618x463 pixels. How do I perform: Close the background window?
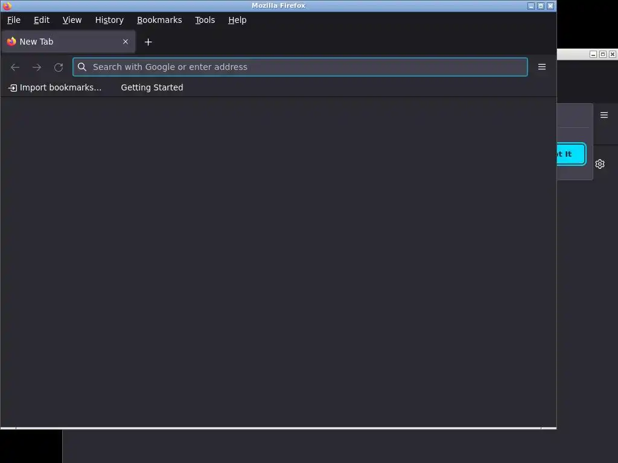(612, 54)
